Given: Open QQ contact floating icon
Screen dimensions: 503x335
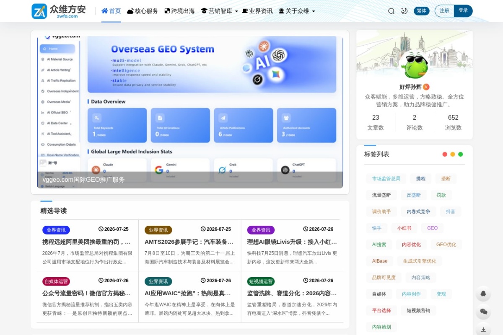Looking at the screenshot, I should (x=483, y=294).
